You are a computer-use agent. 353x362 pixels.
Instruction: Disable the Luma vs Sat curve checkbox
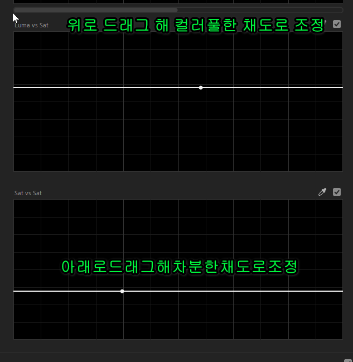(337, 24)
